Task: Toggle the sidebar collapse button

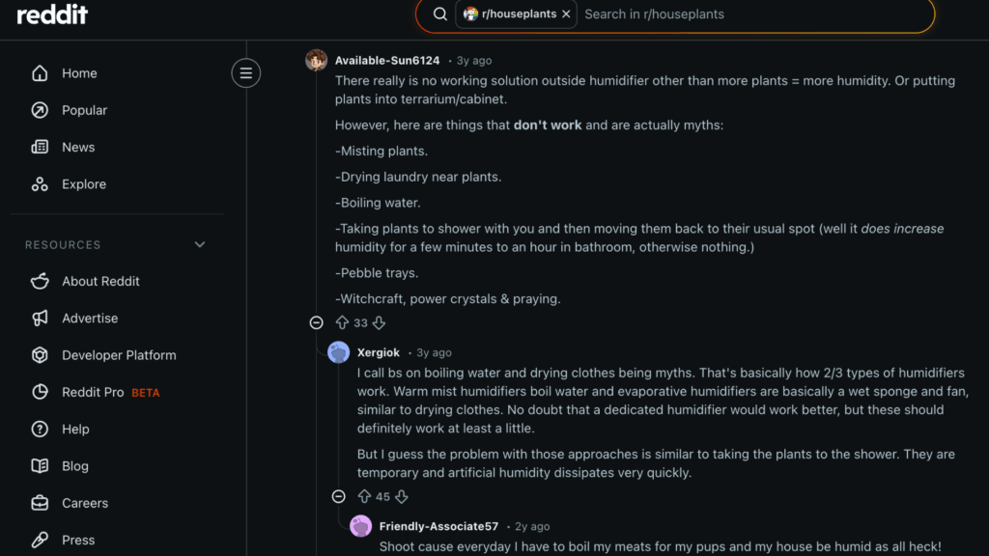Action: point(245,72)
